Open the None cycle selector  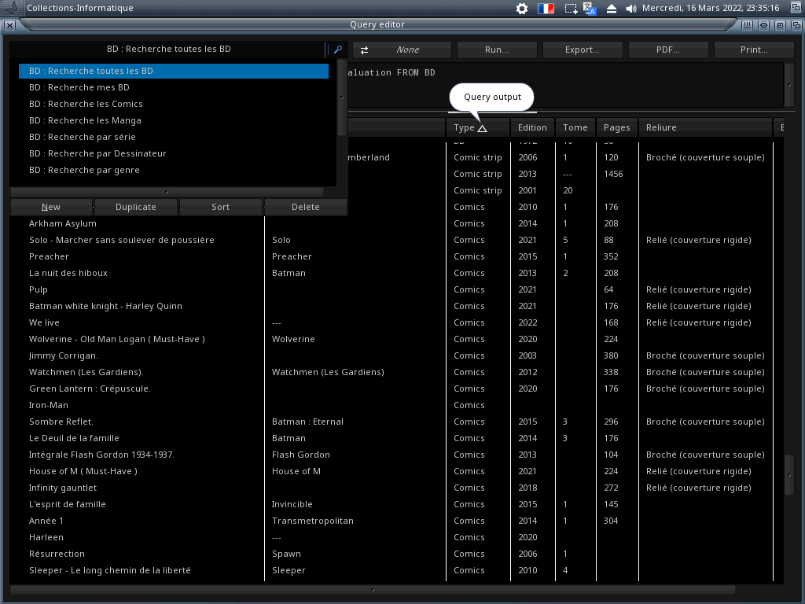tap(402, 50)
